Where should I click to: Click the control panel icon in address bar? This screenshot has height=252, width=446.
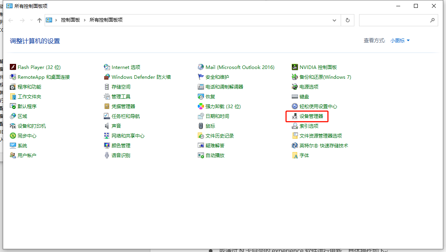pyautogui.click(x=49, y=20)
